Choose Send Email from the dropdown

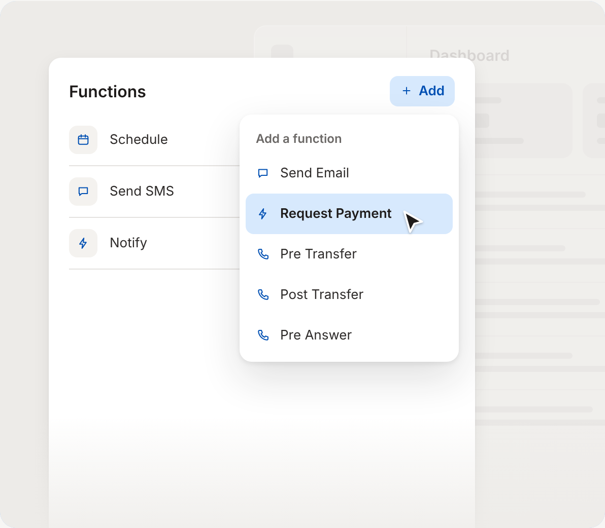click(349, 173)
